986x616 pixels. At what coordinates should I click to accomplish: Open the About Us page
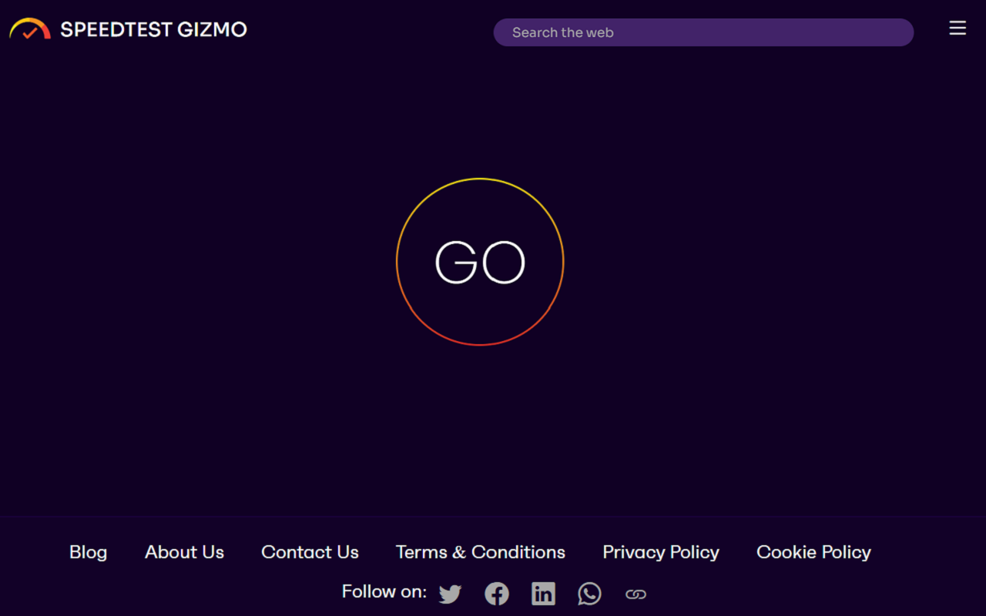(184, 552)
